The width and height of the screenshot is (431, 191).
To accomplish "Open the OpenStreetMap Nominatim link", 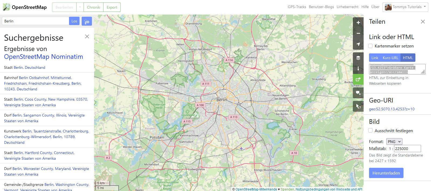I will point(43,57).
